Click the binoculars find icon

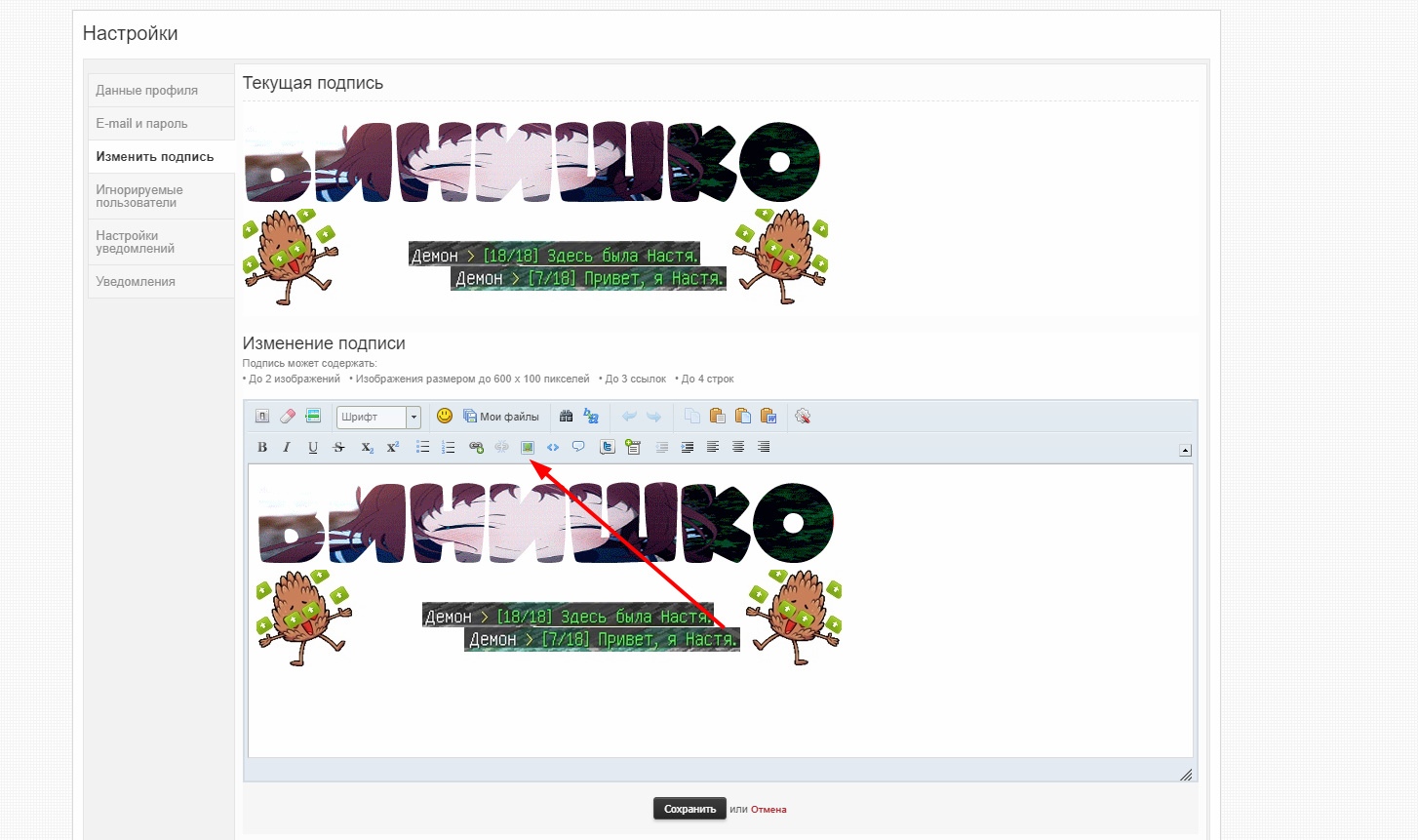point(566,417)
